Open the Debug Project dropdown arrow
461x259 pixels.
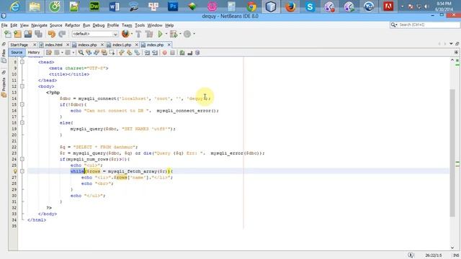(x=180, y=34)
